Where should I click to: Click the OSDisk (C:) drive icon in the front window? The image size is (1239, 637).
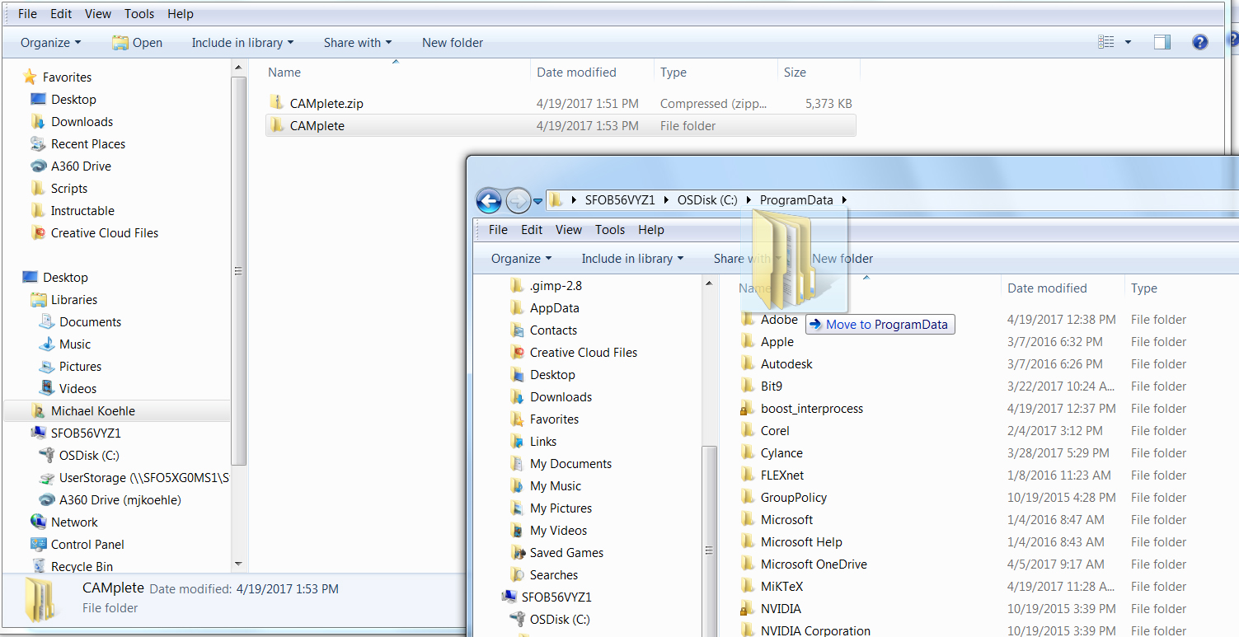tap(517, 619)
